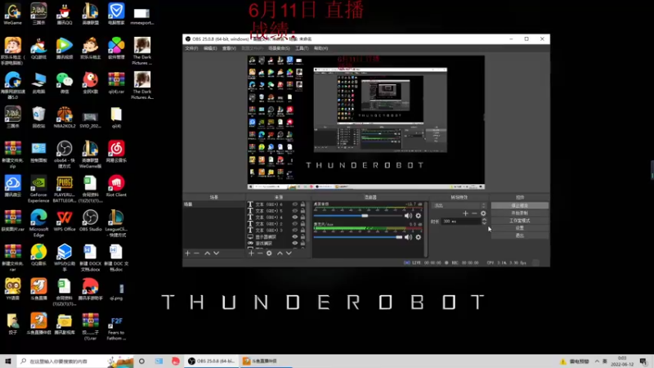Toggle visibility of game capture source
Screen dimensions: 654x368
pos(295,243)
